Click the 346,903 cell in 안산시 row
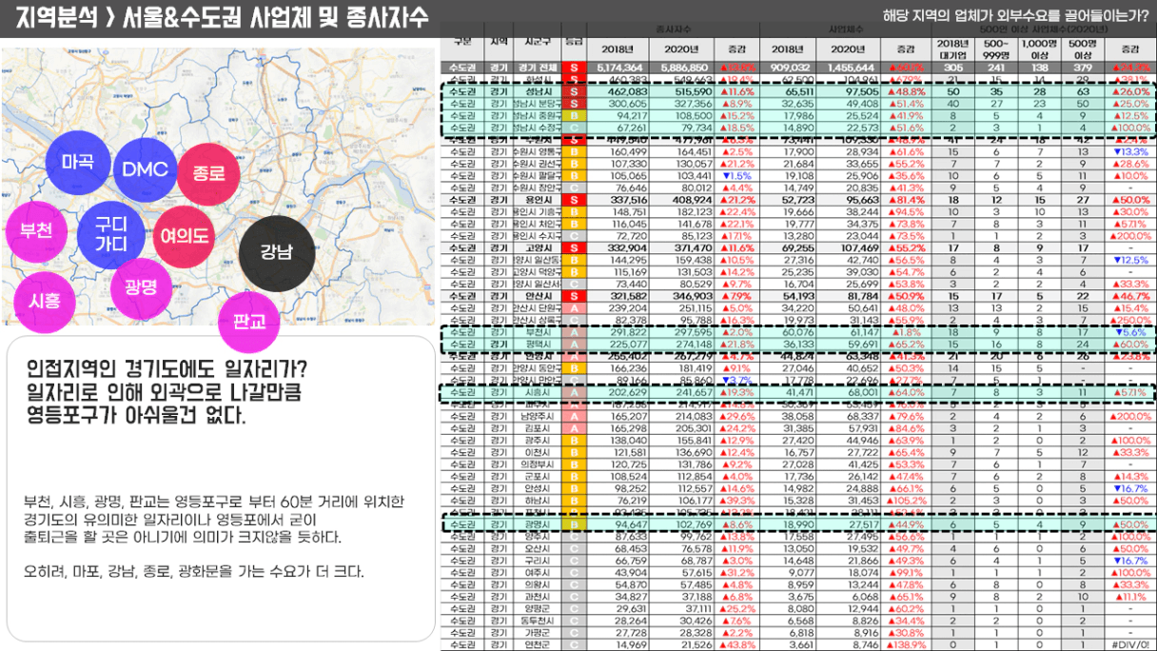The height and width of the screenshot is (651, 1157). pos(683,295)
